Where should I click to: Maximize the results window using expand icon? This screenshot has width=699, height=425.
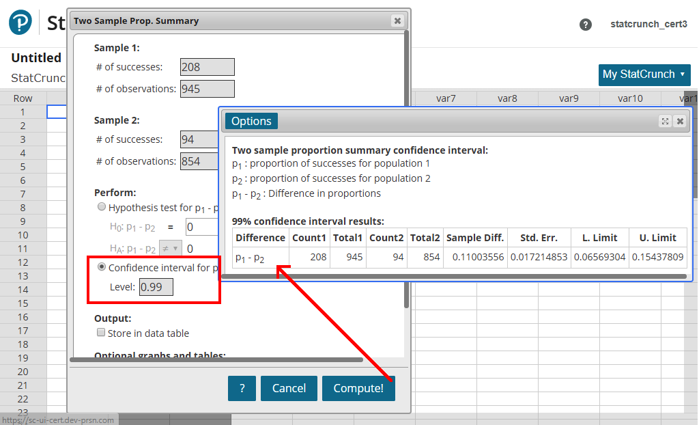[665, 121]
